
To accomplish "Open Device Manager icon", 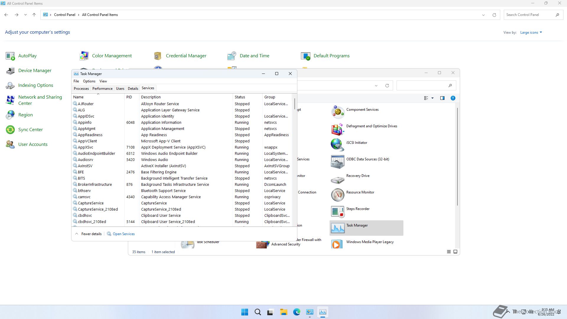I will pyautogui.click(x=10, y=71).
